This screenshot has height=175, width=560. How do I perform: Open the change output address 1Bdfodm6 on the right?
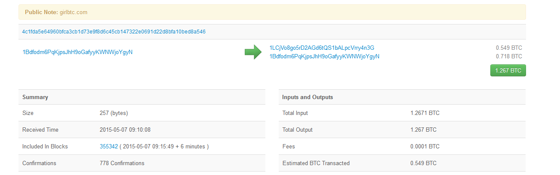(x=324, y=56)
